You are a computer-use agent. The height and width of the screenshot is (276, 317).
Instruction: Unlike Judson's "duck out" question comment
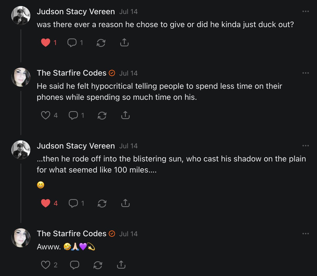[46, 43]
